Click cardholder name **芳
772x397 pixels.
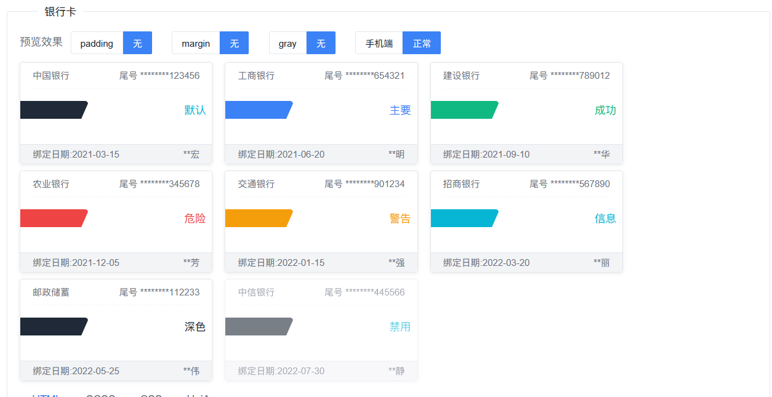pos(191,263)
